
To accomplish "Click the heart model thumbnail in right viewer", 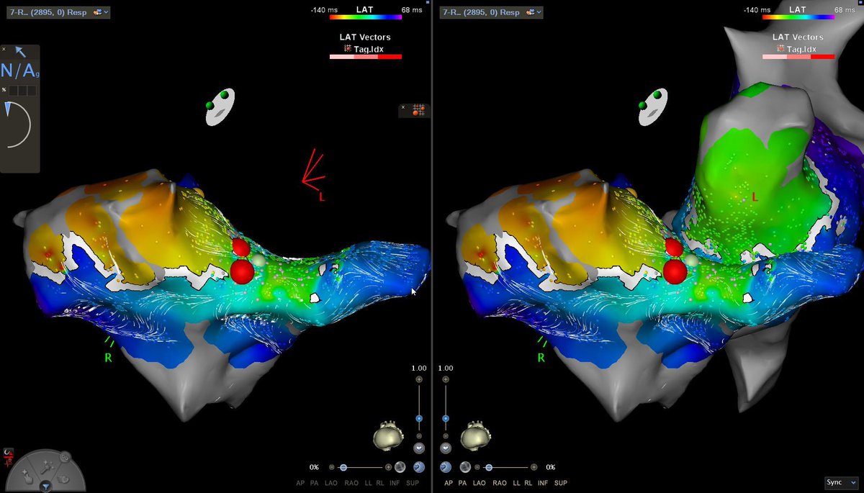I will coord(476,437).
